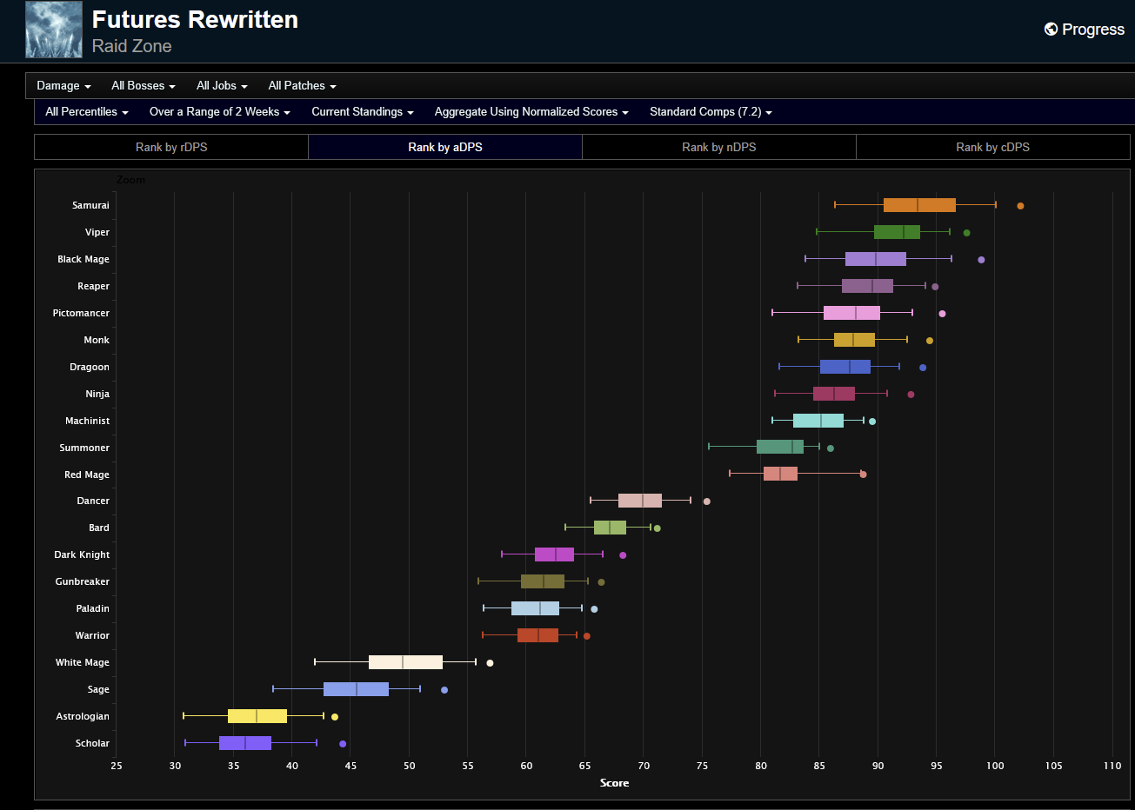
Task: Click the Dancer outlier dot
Action: coord(706,501)
